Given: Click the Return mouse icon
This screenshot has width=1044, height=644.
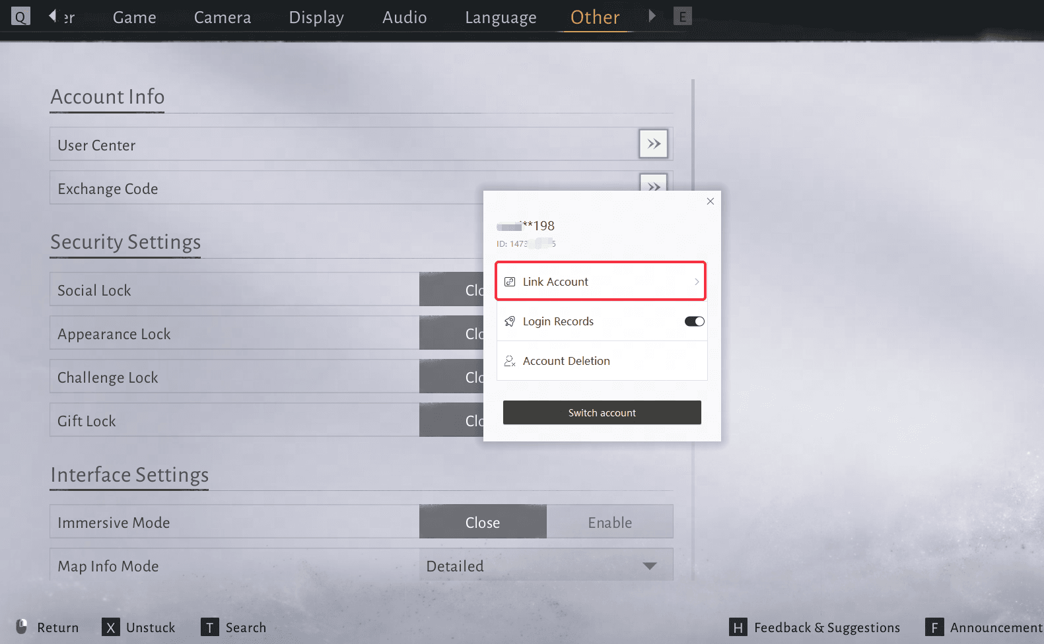Looking at the screenshot, I should pos(22,626).
